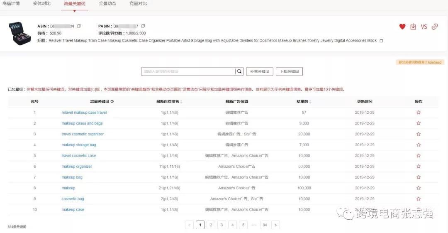Select current page 1 button

click(x=200, y=225)
